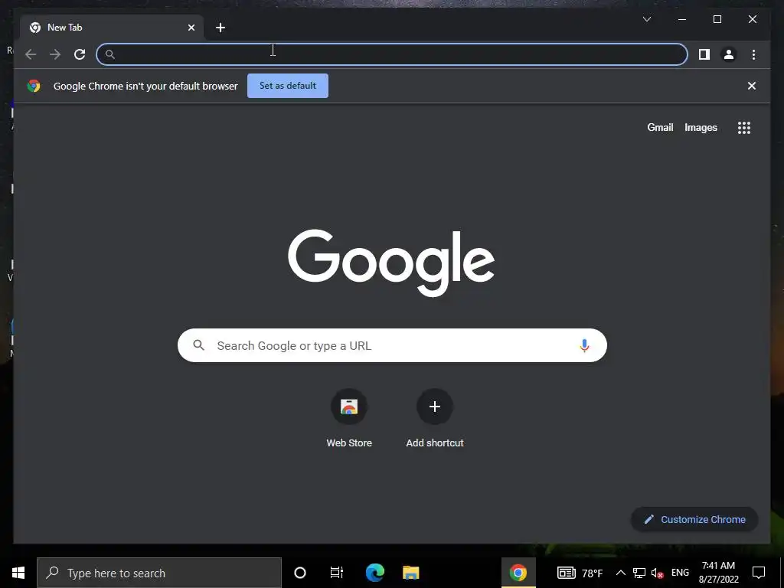Click the magnifier icon in the address bar
Image resolution: width=784 pixels, height=588 pixels.
pyautogui.click(x=110, y=54)
